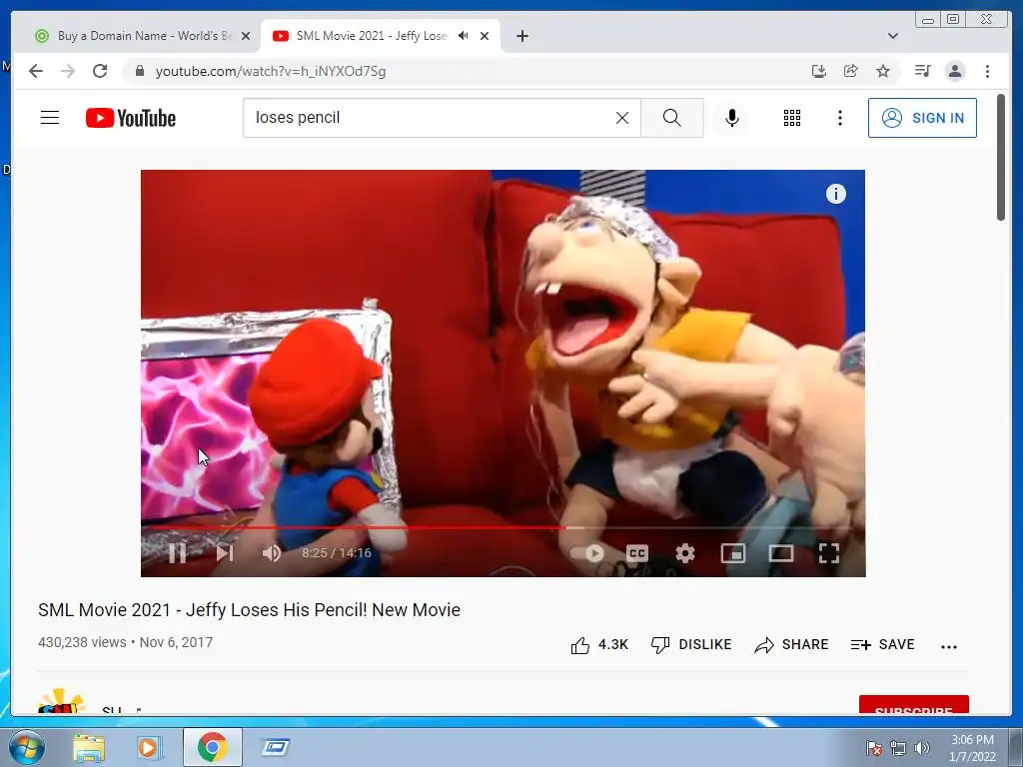The height and width of the screenshot is (767, 1023).
Task: Click SAVE to playlist button
Action: (883, 645)
